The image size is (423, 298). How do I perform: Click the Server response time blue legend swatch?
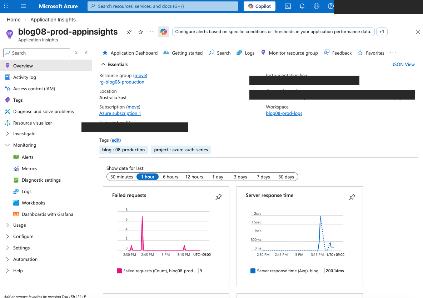pyautogui.click(x=253, y=271)
